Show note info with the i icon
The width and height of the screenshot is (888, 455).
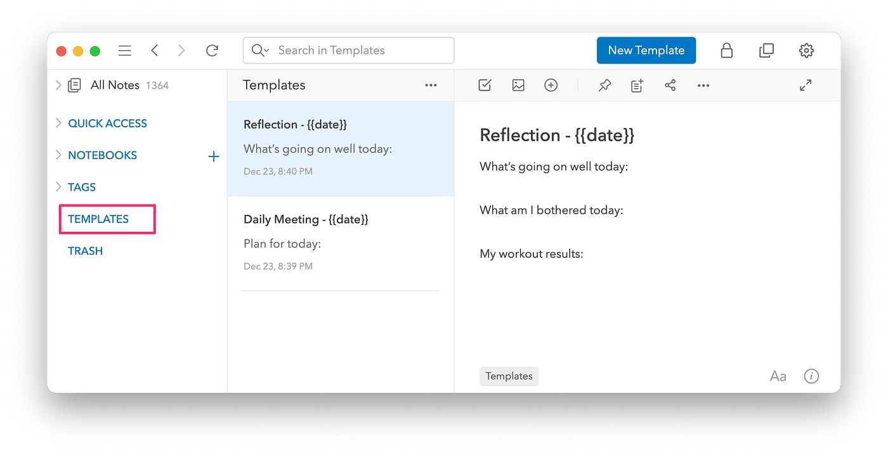811,376
